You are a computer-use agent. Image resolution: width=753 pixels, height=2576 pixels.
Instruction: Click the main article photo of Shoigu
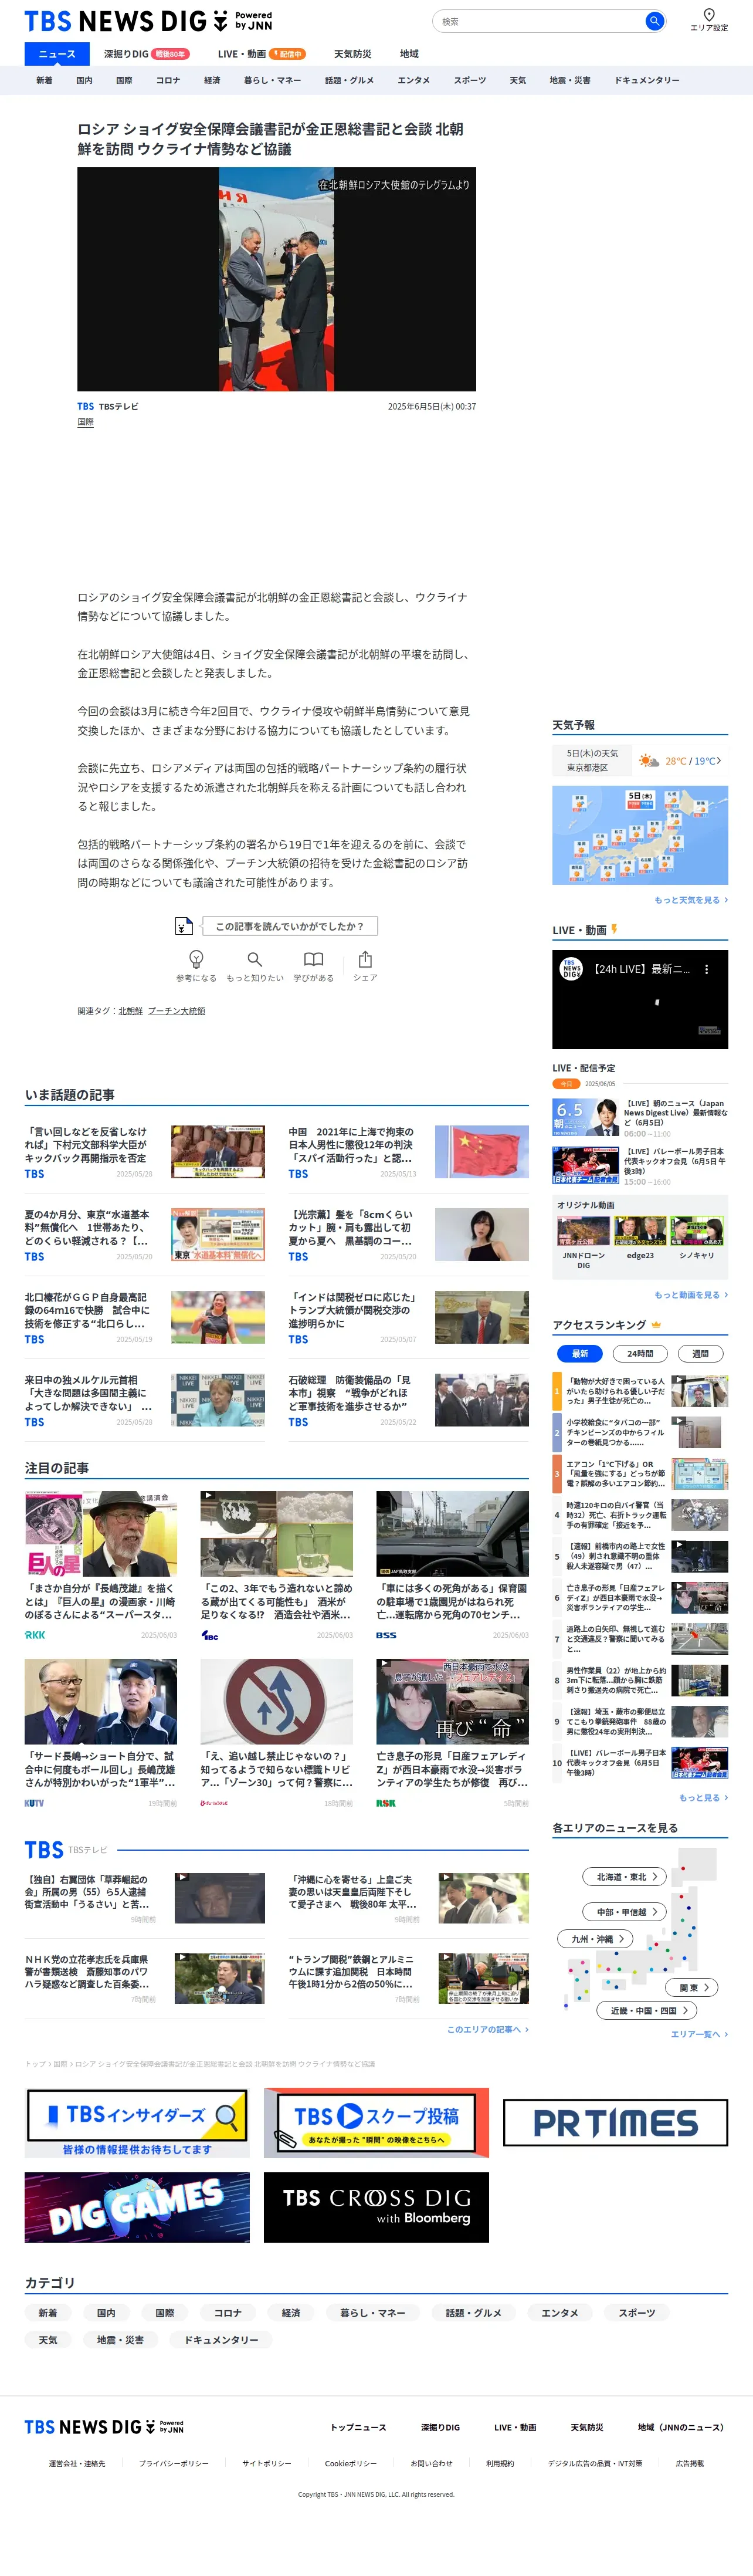pyautogui.click(x=276, y=279)
